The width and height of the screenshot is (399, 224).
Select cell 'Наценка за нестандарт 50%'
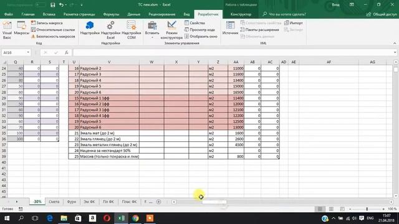pyautogui.click(x=109, y=151)
